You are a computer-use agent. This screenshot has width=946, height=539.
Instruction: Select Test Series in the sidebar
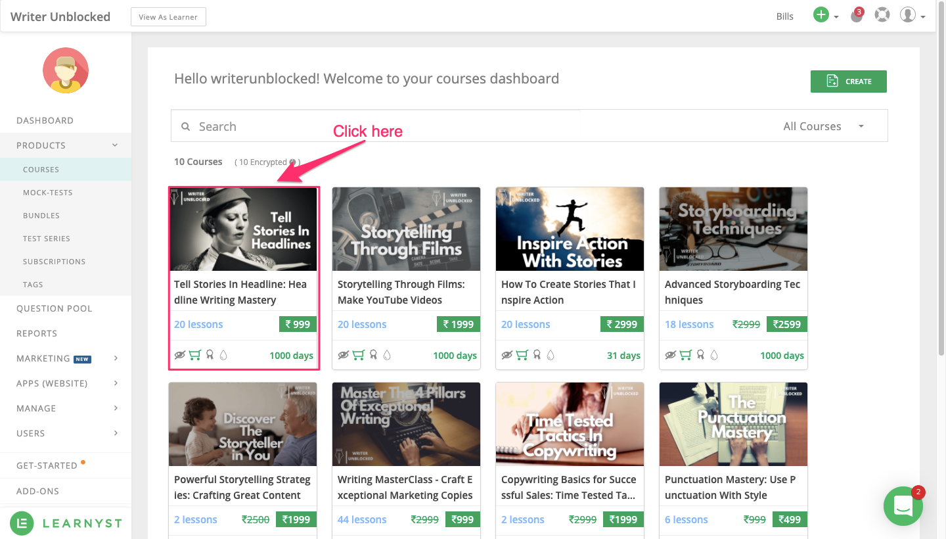pos(66,239)
